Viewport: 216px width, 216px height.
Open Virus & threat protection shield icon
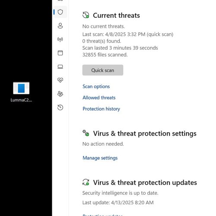point(60,12)
